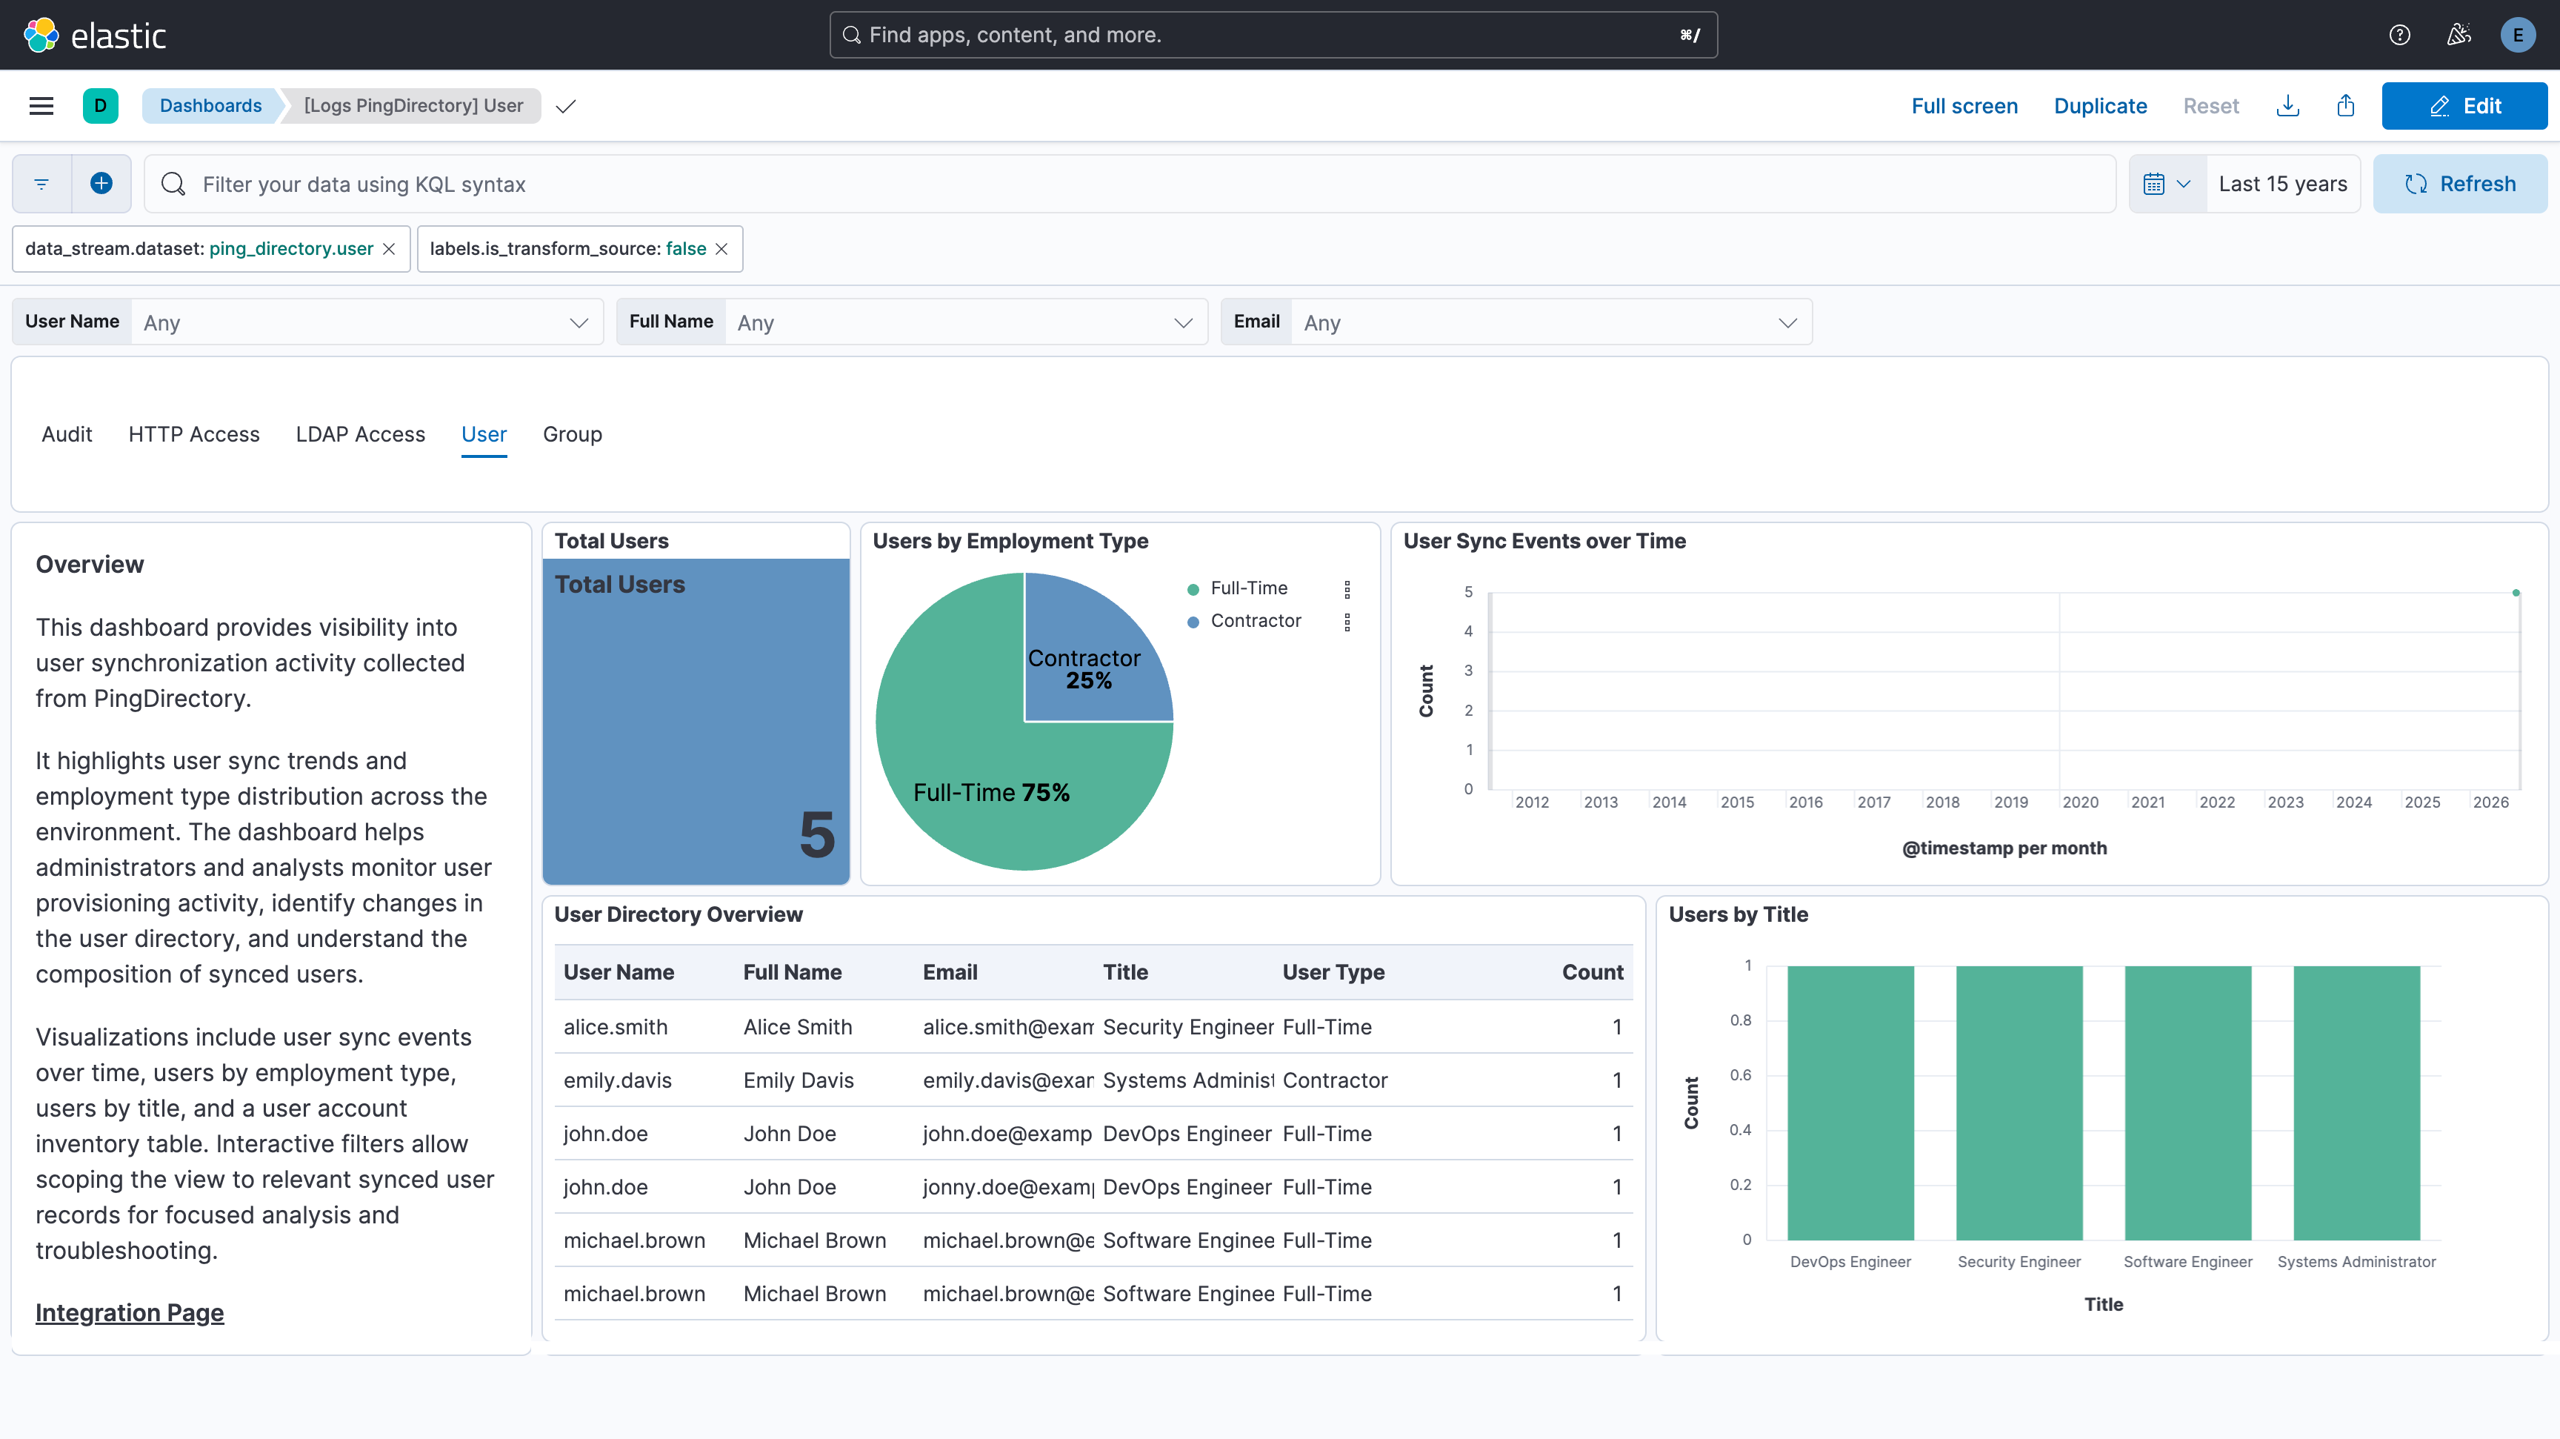Click the Total Users metric value 5
The height and width of the screenshot is (1439, 2560).
(817, 834)
